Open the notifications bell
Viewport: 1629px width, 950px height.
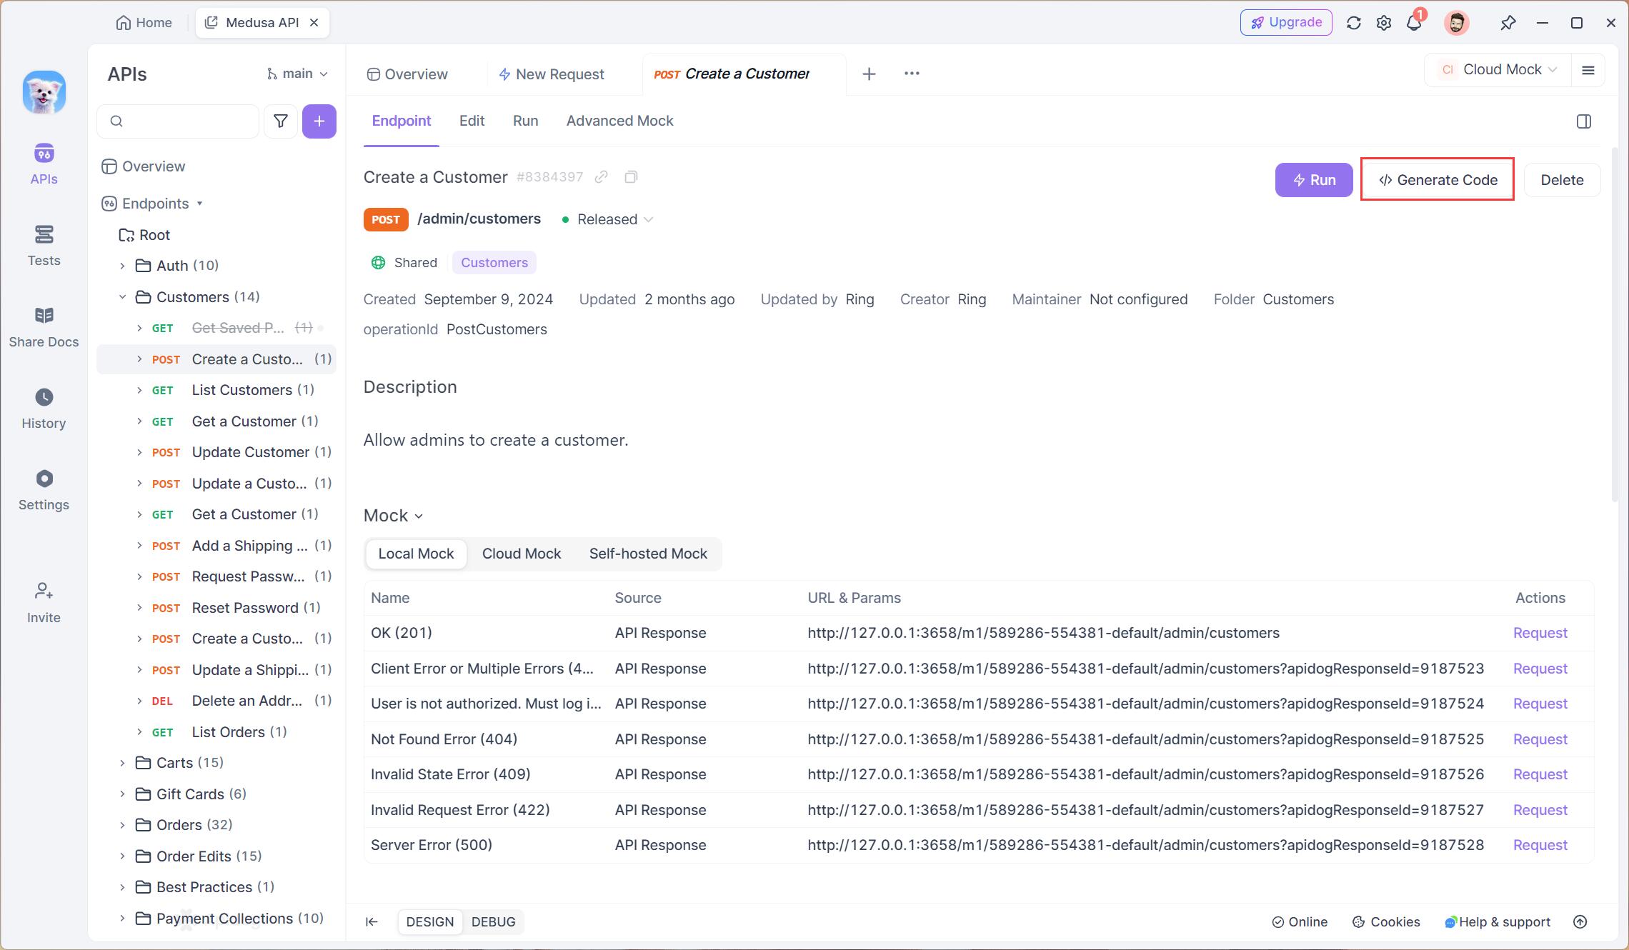pyautogui.click(x=1414, y=23)
